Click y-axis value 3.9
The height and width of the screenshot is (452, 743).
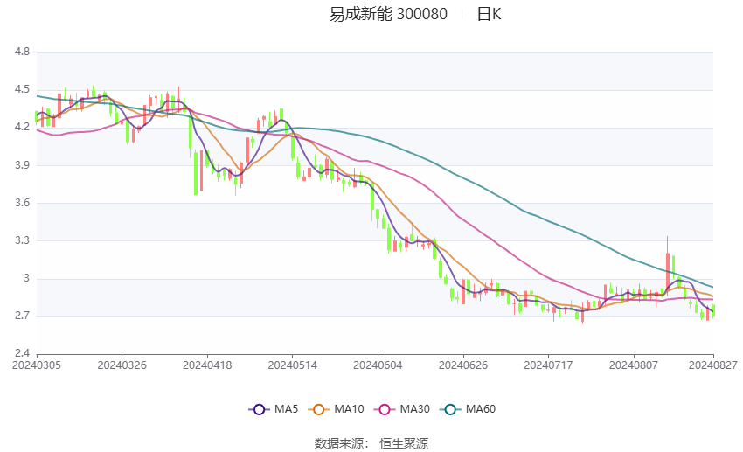tap(22, 165)
